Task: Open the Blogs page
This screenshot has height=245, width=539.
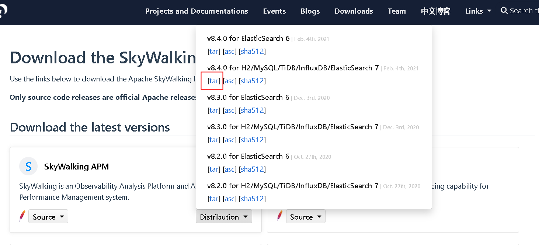Action: click(x=310, y=11)
